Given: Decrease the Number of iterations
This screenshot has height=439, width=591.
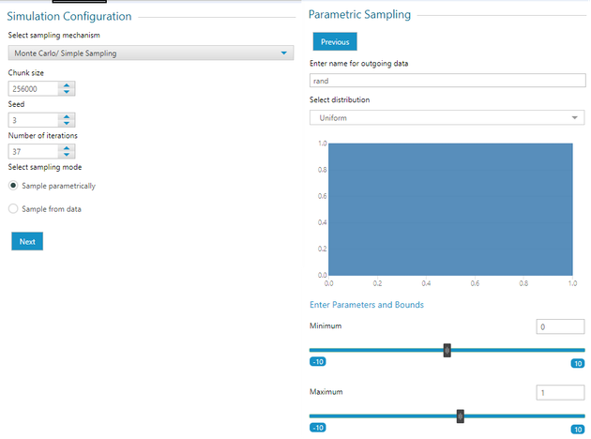Looking at the screenshot, I should (x=67, y=155).
